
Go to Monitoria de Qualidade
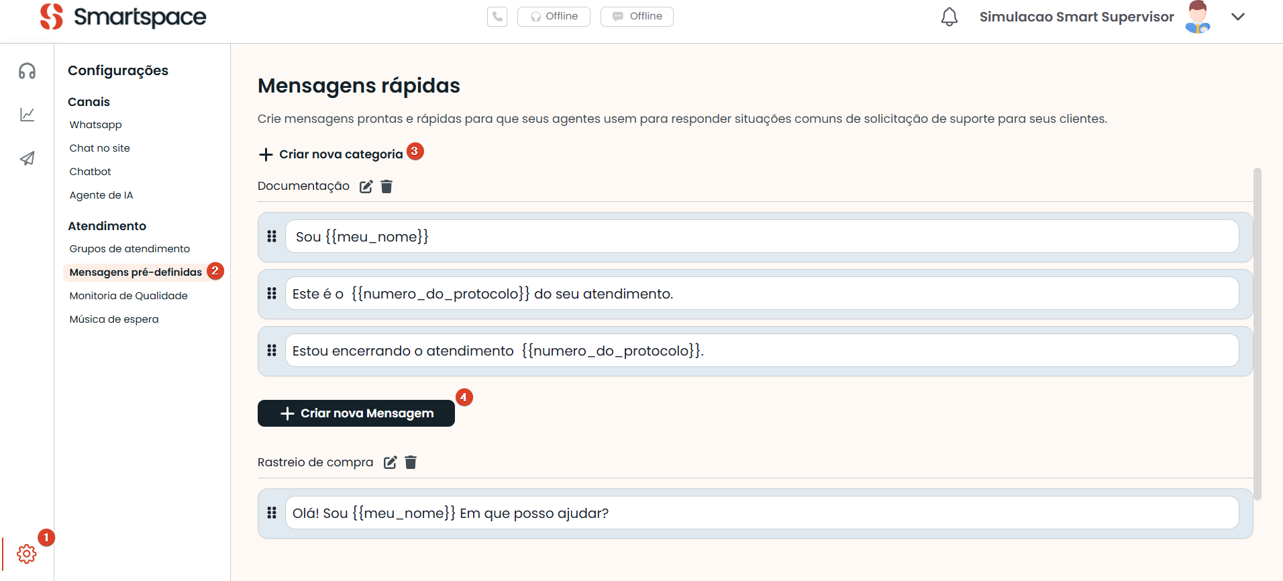(x=128, y=296)
